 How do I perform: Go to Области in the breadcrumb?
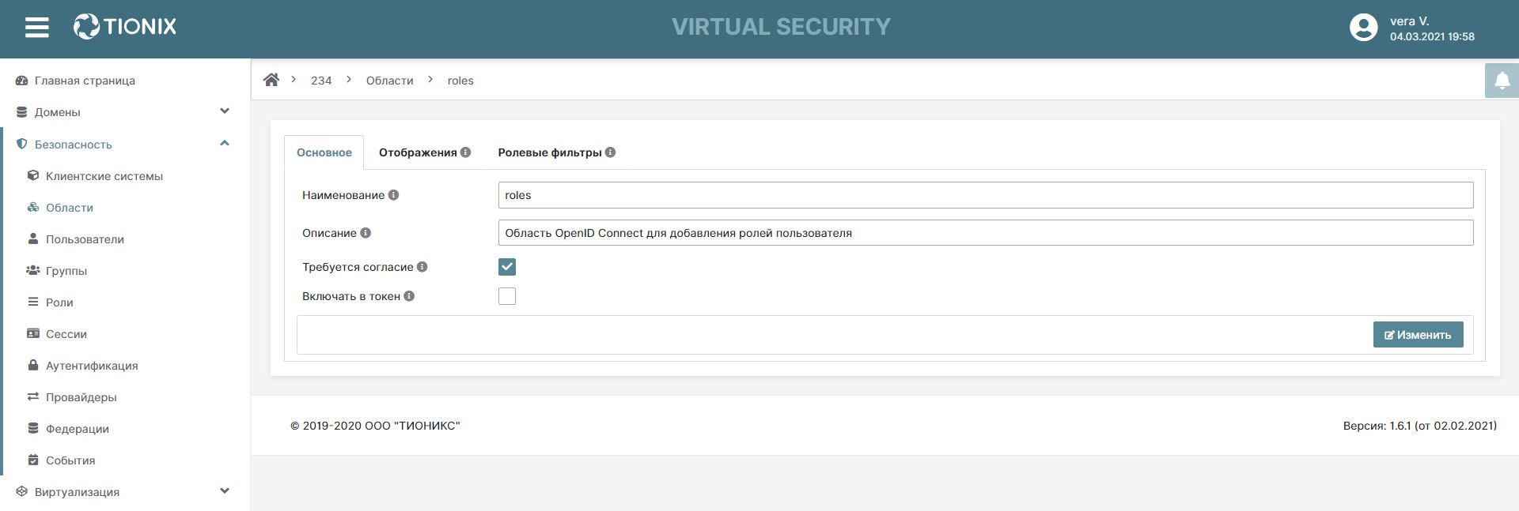(x=389, y=81)
